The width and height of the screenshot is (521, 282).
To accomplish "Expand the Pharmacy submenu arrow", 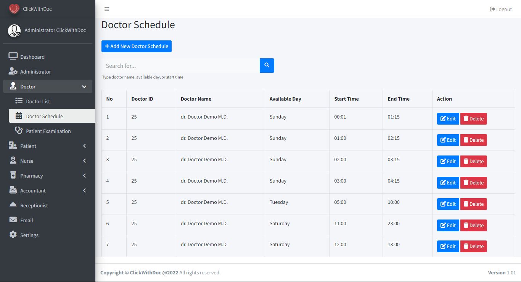I will 84,176.
